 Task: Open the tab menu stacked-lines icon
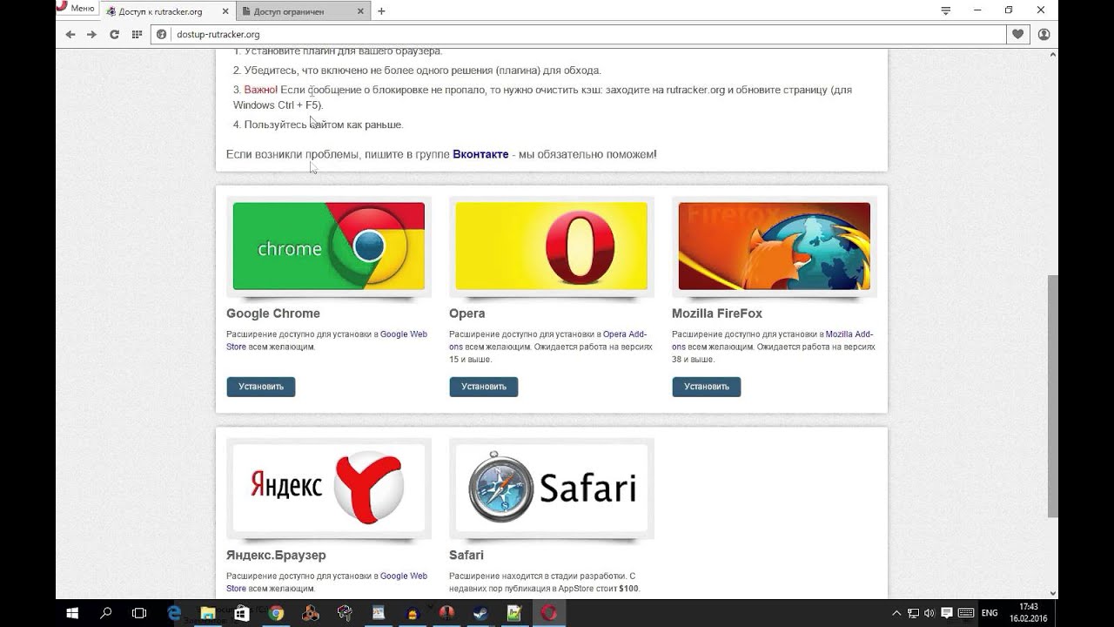[946, 10]
